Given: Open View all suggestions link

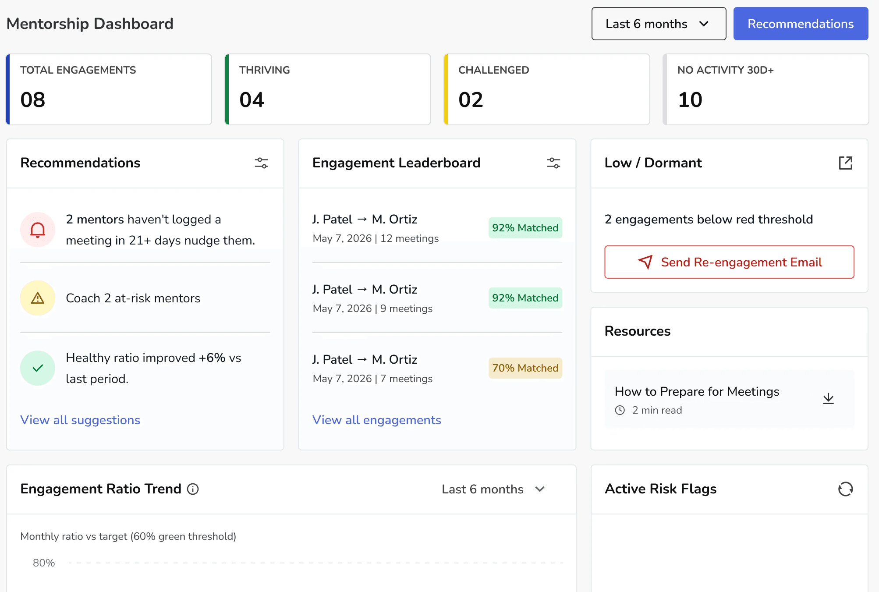Looking at the screenshot, I should pos(80,420).
